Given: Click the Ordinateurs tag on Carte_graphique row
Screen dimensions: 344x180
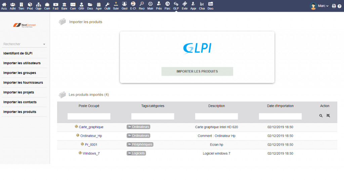Looking at the screenshot, I should pyautogui.click(x=138, y=127).
